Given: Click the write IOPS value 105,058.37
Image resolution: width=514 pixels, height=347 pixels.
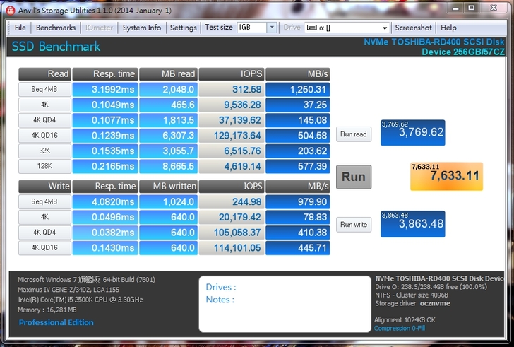Looking at the screenshot, I should pos(232,233).
